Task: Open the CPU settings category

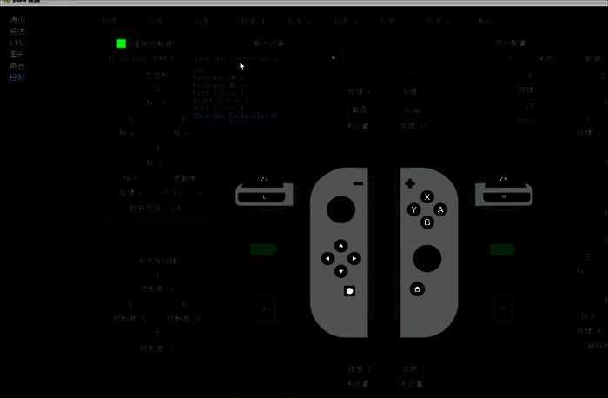Action: 17,42
